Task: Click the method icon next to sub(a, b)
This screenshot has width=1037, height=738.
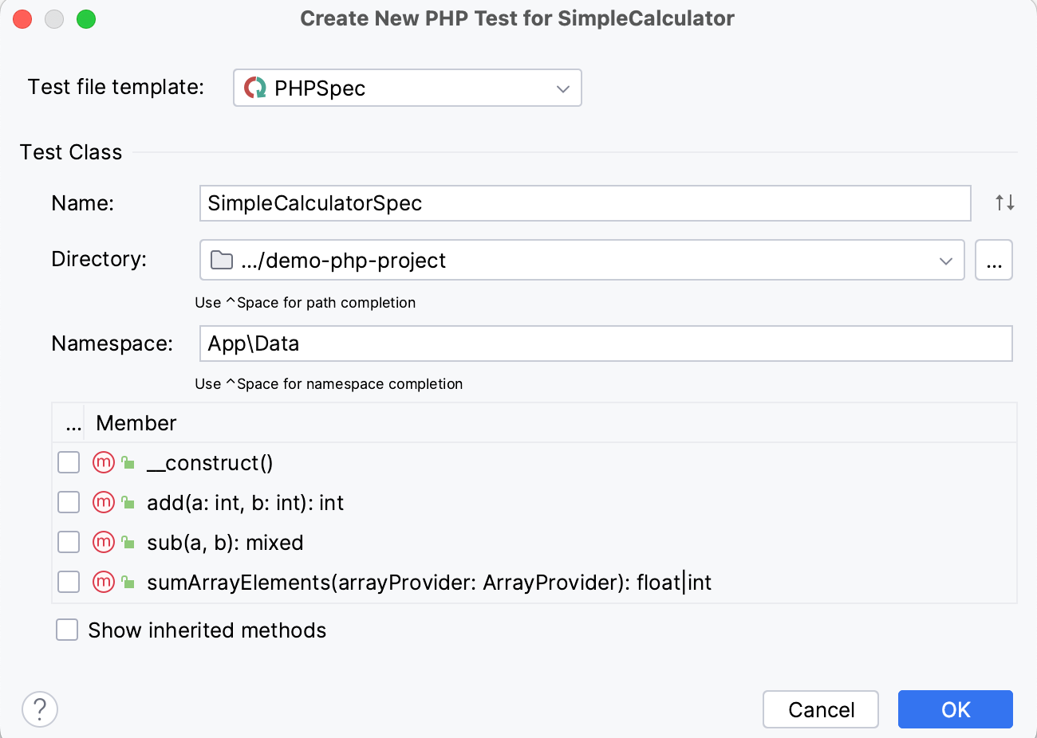Action: (104, 542)
